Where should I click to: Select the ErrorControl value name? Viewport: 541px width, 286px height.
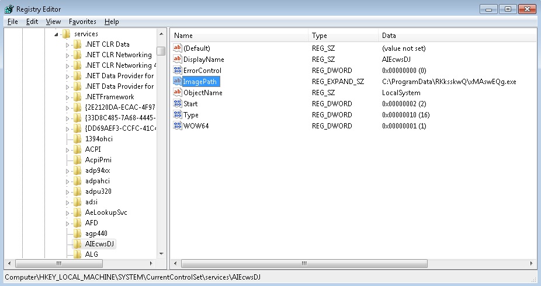tap(202, 70)
